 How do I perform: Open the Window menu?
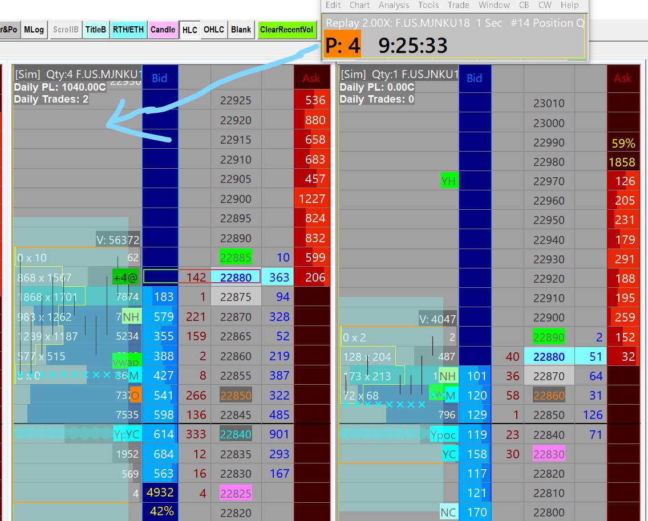pyautogui.click(x=494, y=5)
